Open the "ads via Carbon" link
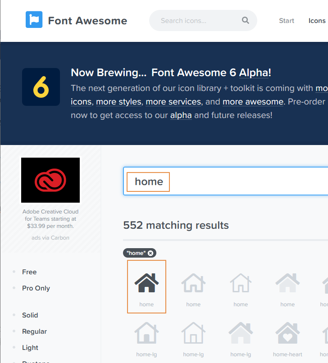The height and width of the screenshot is (363, 328). pos(50,238)
